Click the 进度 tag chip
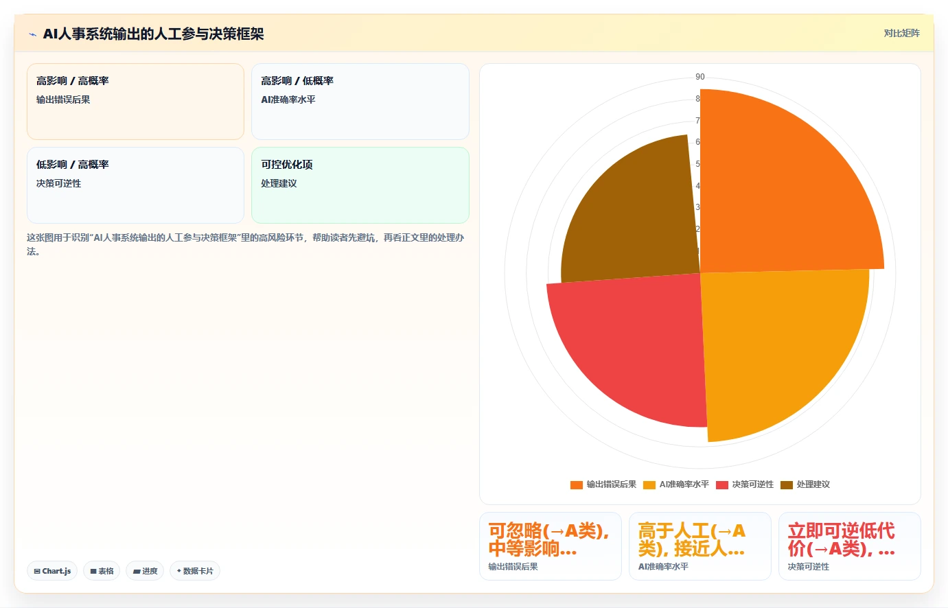Viewport: 948px width, 608px height. pyautogui.click(x=145, y=571)
